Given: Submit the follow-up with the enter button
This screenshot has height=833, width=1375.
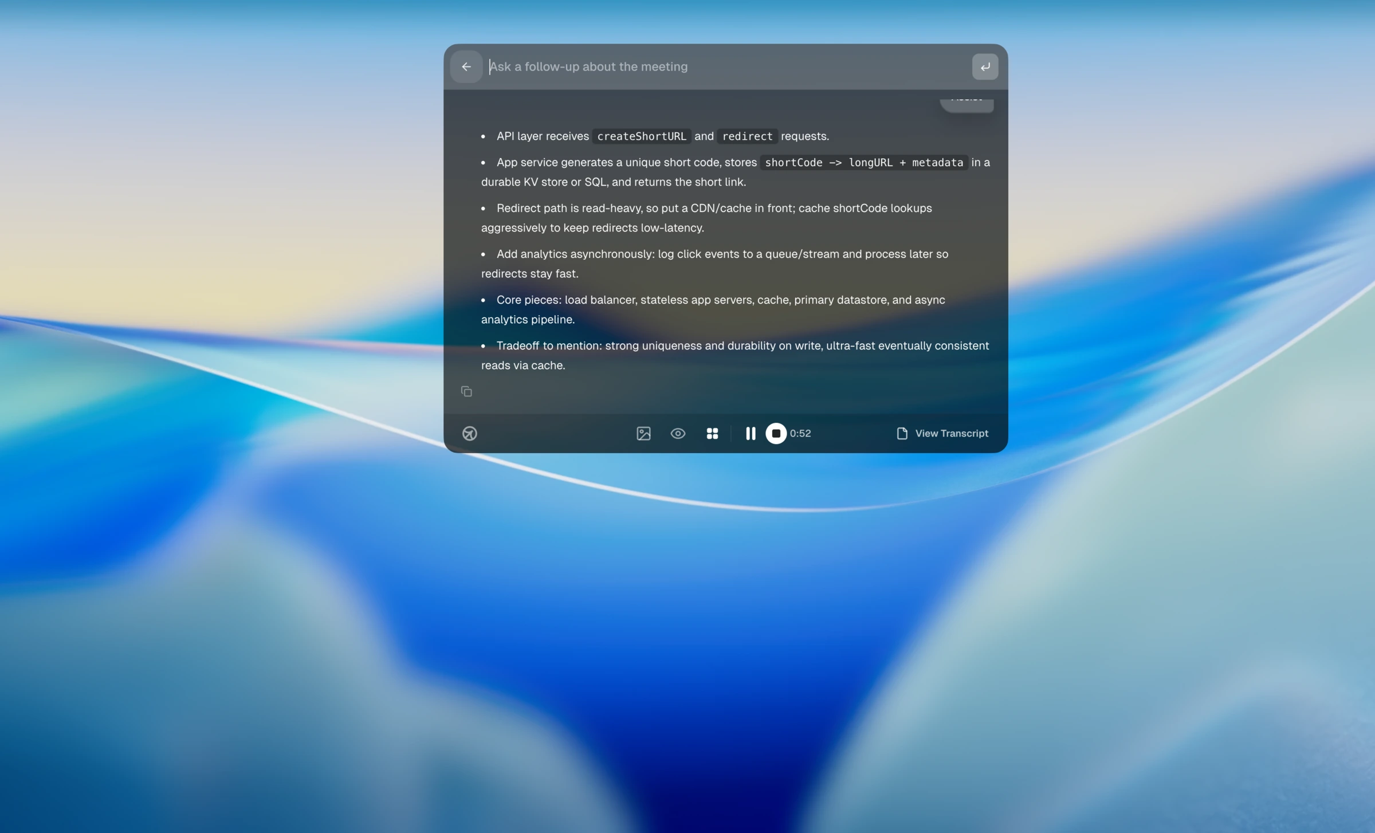Looking at the screenshot, I should coord(985,67).
